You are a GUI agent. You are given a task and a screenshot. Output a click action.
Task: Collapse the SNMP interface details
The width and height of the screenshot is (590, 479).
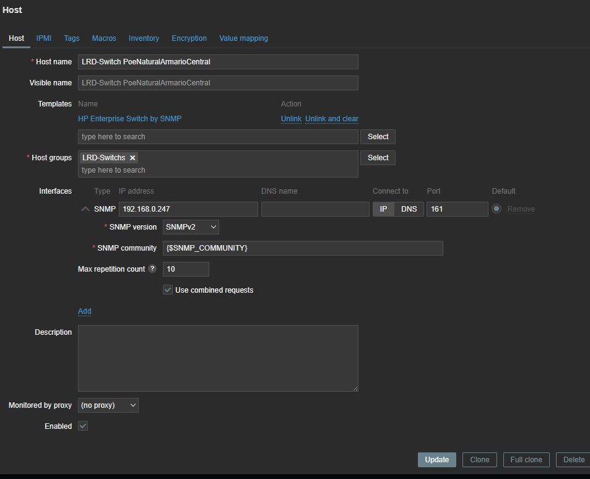85,209
